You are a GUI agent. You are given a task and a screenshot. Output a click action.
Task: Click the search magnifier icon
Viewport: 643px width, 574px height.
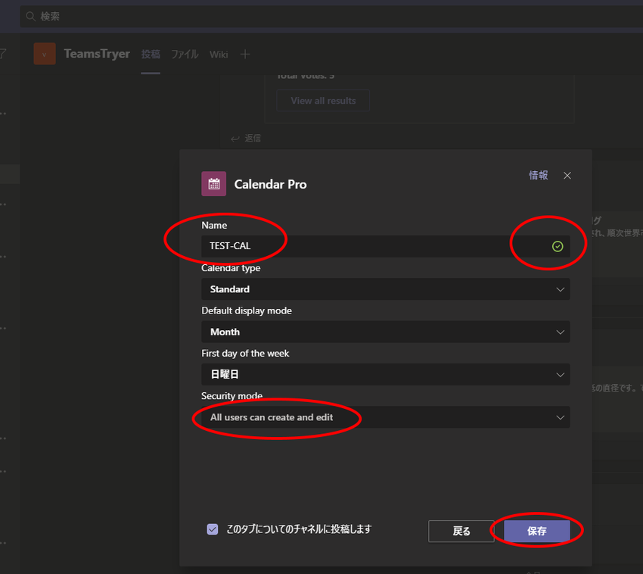click(31, 17)
